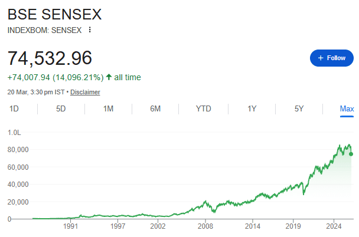Click the 74,532.96 index value
359x237 pixels.
50,58
